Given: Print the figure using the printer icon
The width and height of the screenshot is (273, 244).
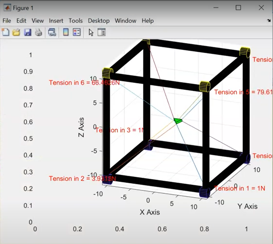Looking at the screenshot, I should tap(39, 33).
